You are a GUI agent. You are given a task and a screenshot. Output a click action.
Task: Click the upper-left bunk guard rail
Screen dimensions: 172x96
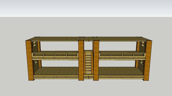pos(55,55)
